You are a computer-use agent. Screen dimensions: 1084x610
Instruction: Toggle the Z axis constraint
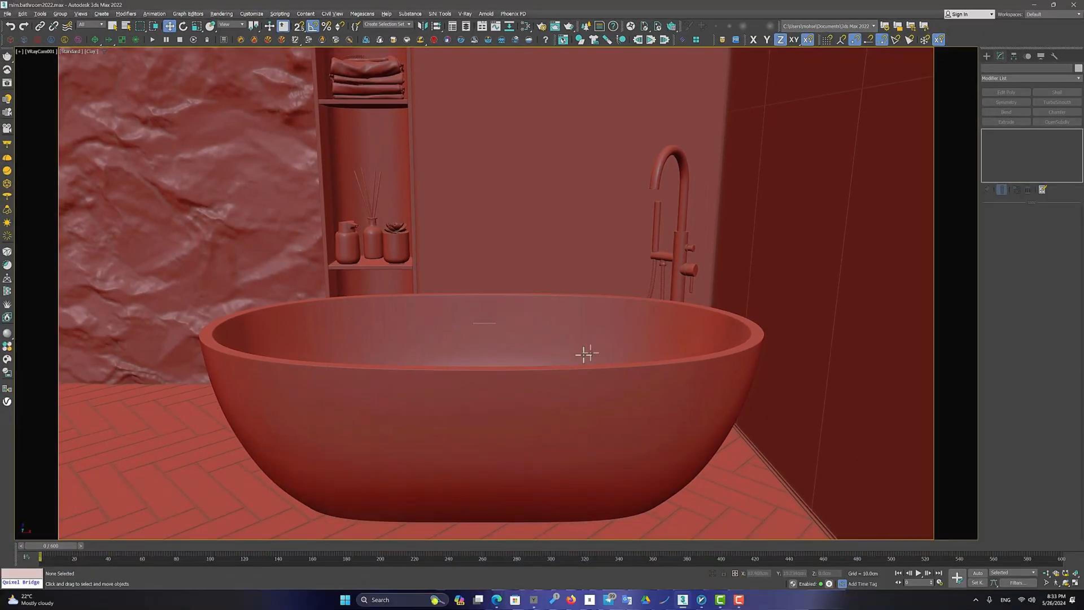780,40
